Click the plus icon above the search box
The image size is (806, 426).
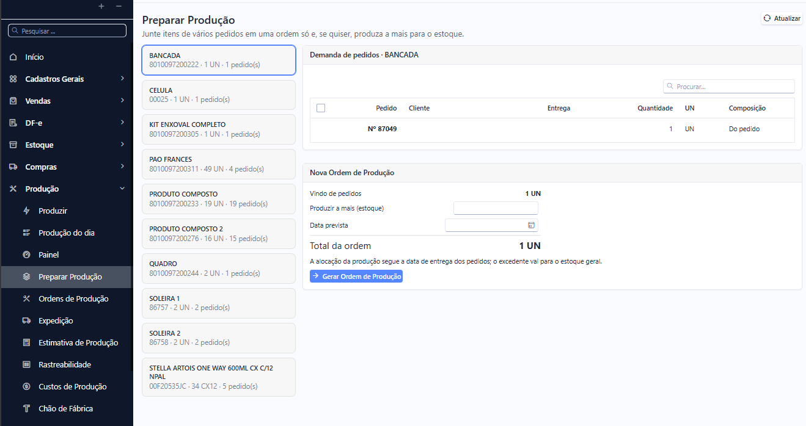101,6
